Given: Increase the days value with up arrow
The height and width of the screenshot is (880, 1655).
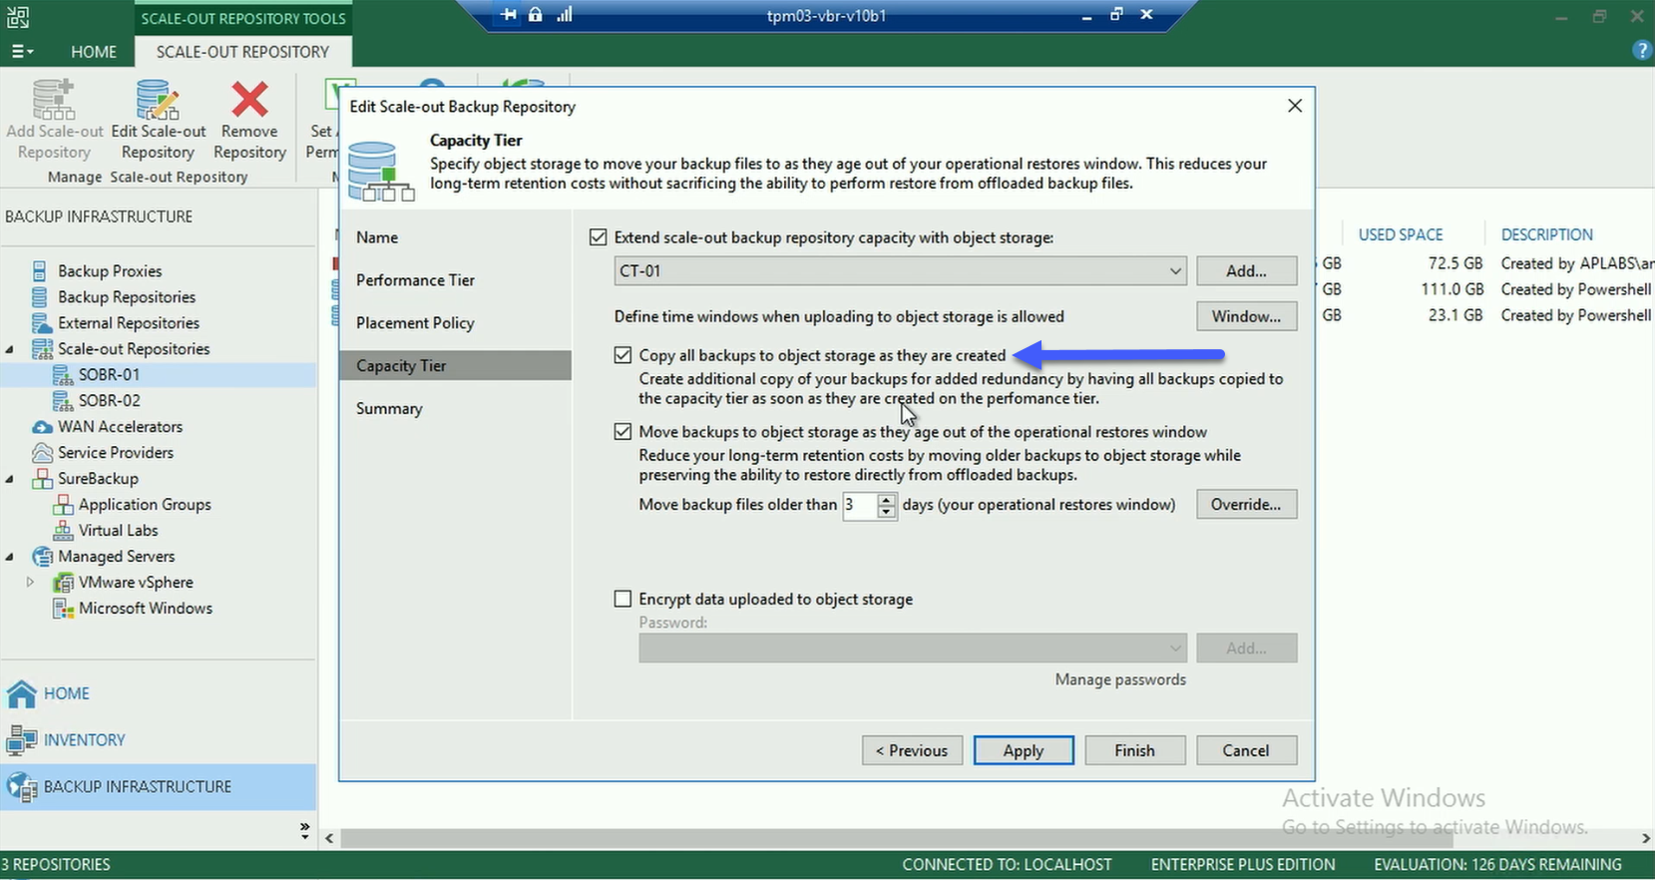Looking at the screenshot, I should [x=886, y=499].
